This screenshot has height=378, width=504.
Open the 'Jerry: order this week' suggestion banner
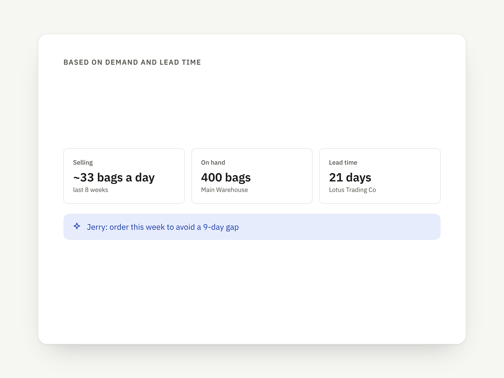point(252,227)
